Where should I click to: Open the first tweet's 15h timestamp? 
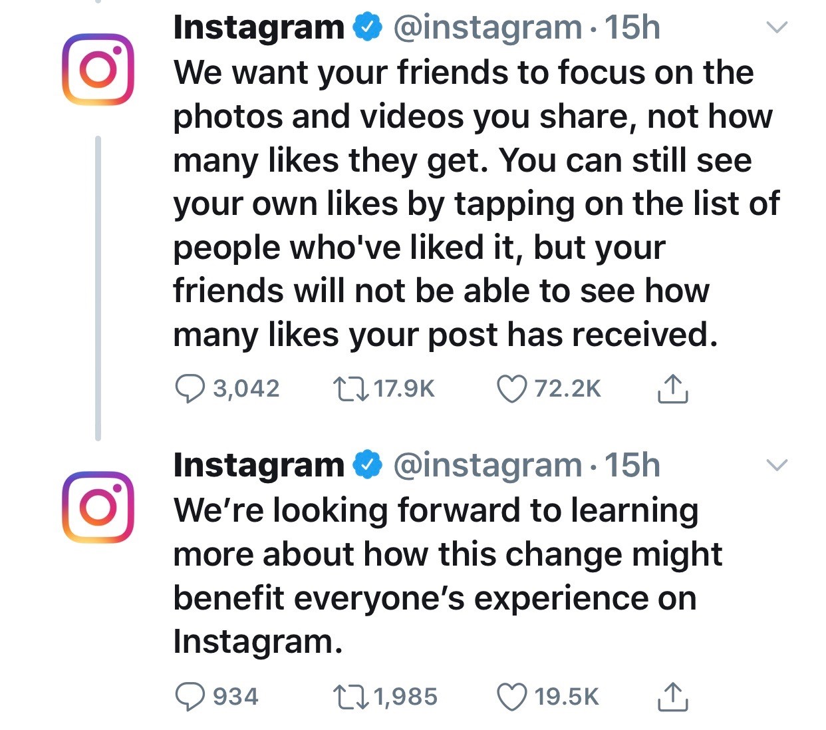[x=632, y=27]
